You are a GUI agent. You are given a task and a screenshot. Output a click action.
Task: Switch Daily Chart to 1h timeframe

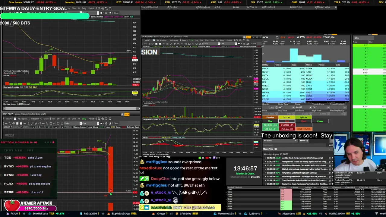pos(79,119)
